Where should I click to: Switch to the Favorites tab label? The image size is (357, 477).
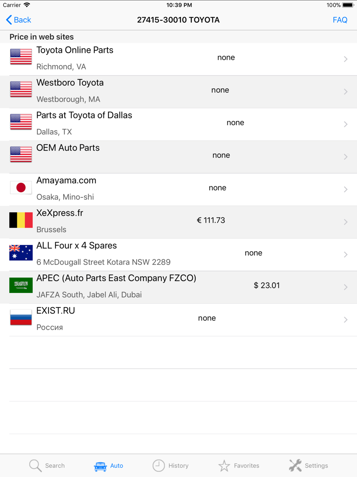click(247, 466)
